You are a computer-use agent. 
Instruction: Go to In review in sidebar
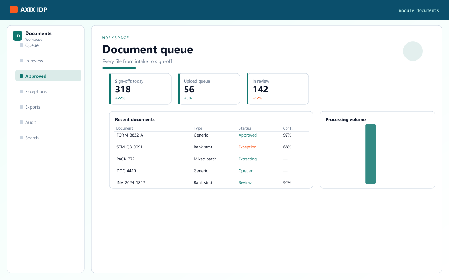48,61
